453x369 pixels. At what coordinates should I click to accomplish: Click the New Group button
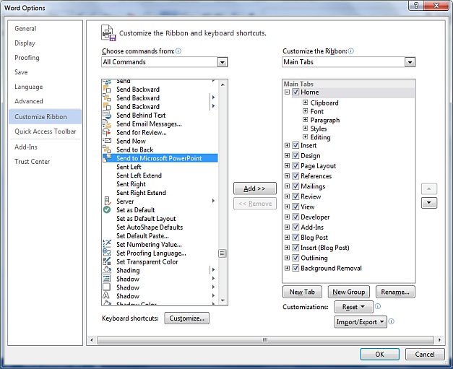coord(349,292)
